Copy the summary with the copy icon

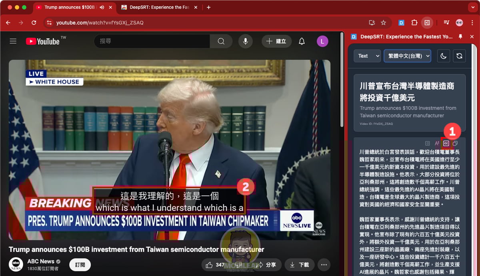[455, 143]
